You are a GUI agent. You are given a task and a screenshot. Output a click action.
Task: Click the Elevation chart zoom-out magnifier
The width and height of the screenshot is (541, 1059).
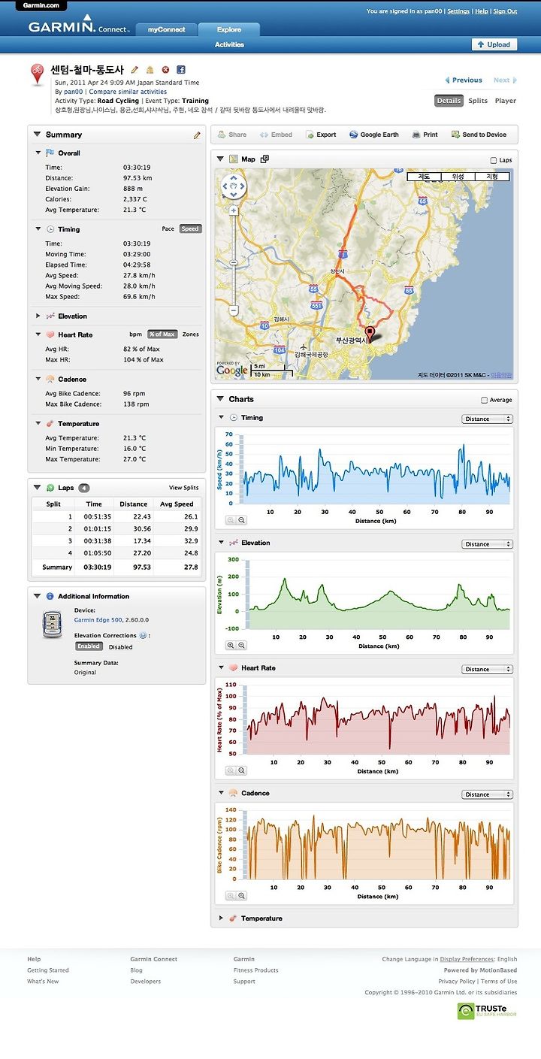(241, 645)
